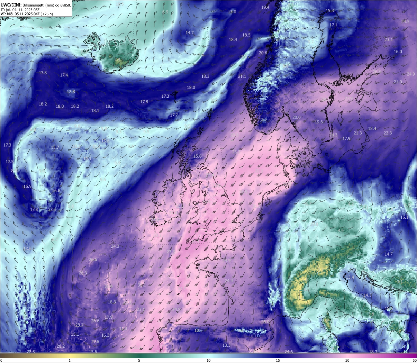Image resolution: width=417 pixels, height=363 pixels.
Task: Click the value 22.5 on the map
Action: pos(31,351)
